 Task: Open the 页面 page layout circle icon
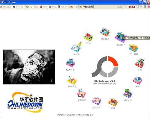(140, 63)
